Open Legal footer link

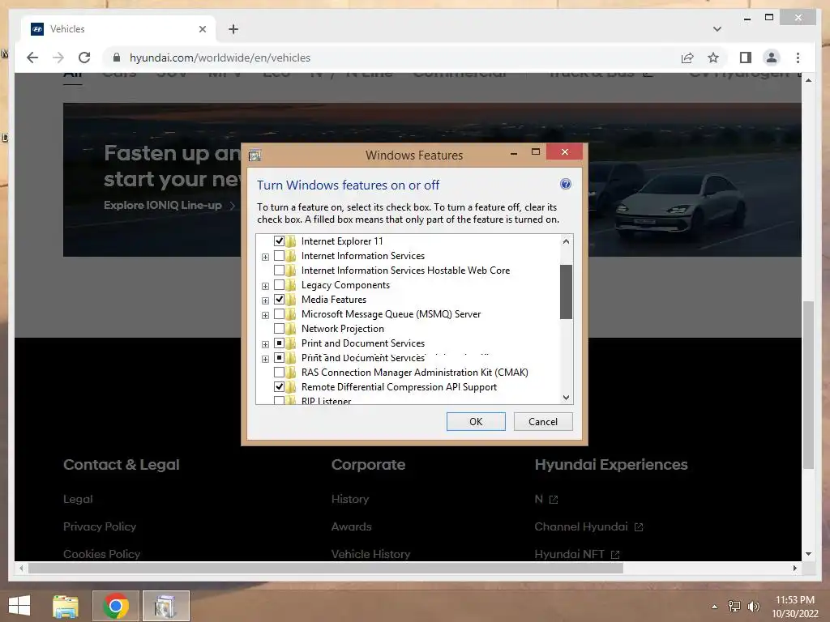(x=78, y=499)
